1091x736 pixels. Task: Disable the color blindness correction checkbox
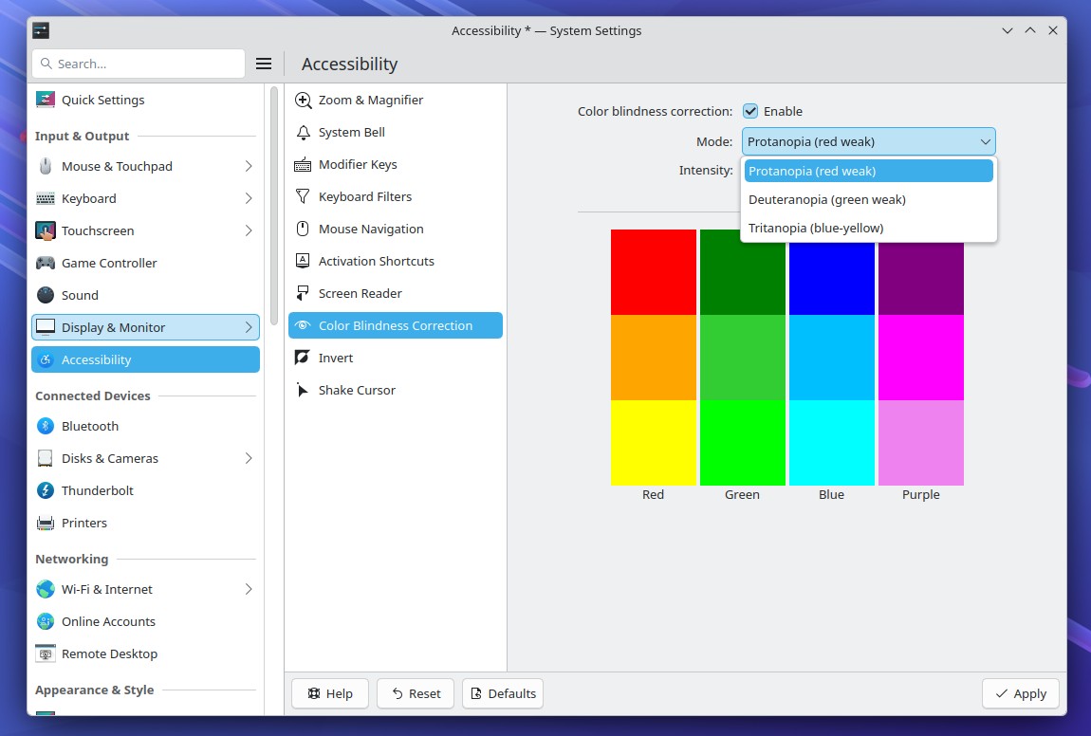pos(750,111)
